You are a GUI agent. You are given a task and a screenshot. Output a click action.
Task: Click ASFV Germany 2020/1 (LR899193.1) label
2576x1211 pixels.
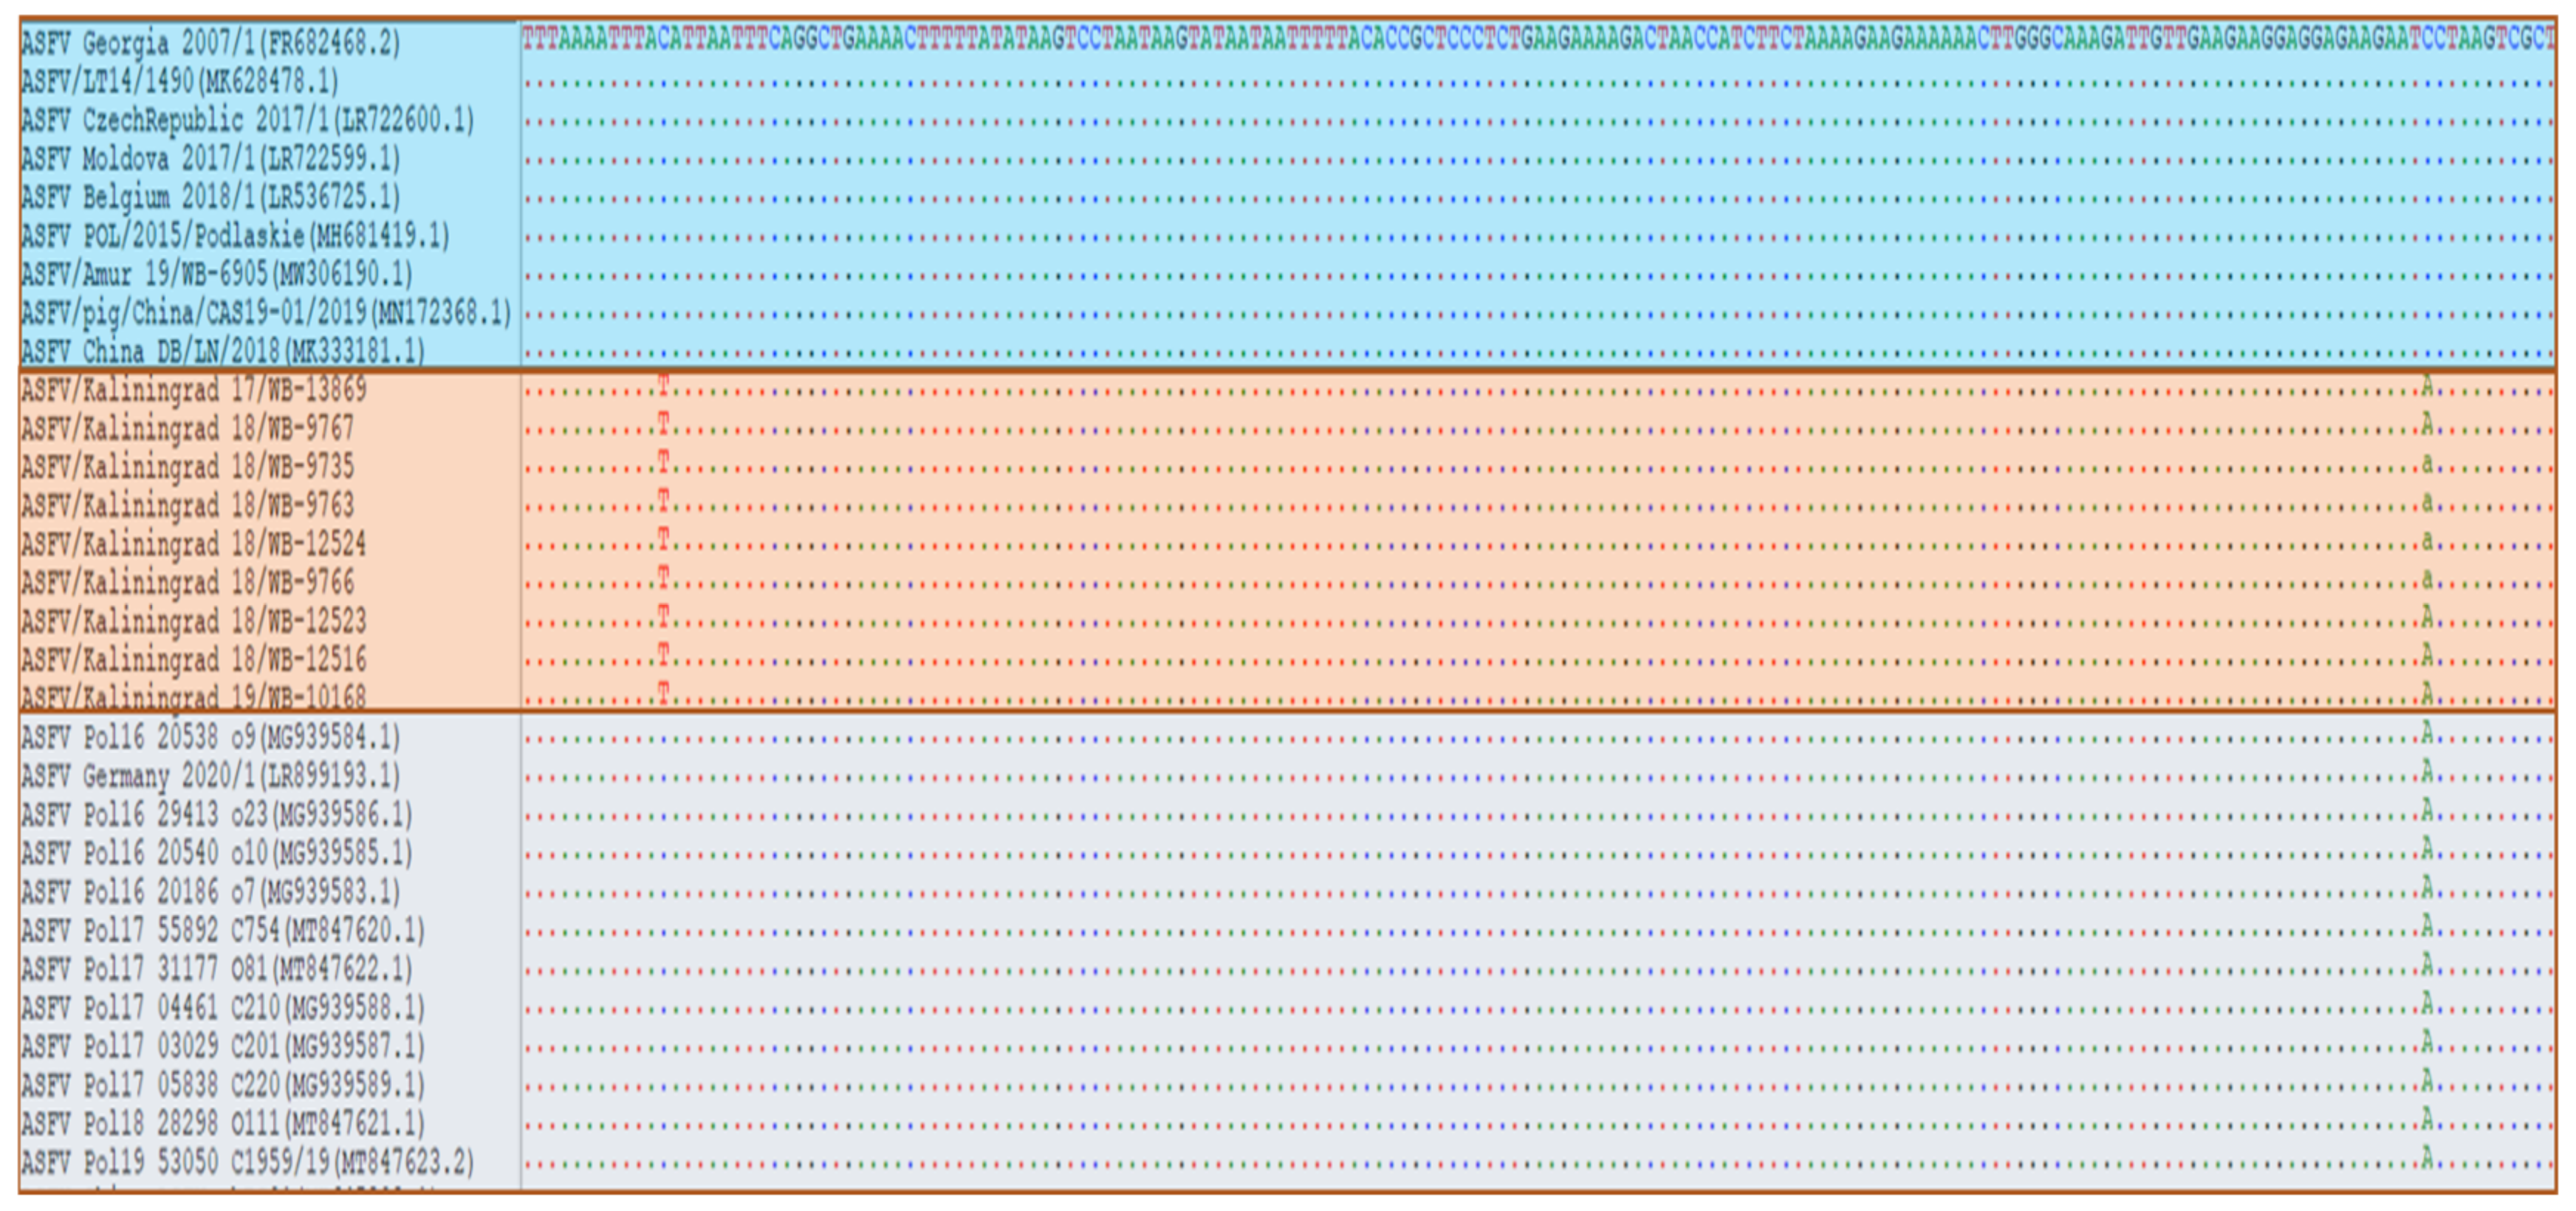pyautogui.click(x=210, y=776)
